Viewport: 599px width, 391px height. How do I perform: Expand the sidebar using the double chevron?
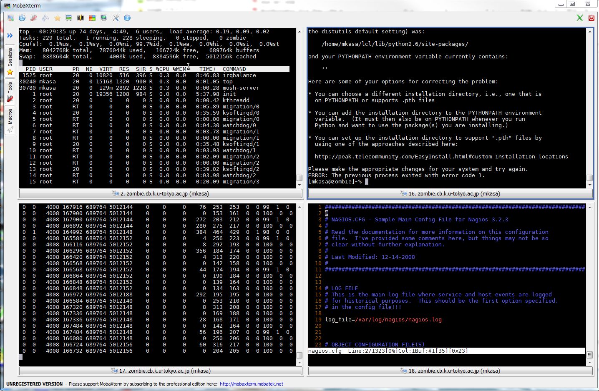(10, 35)
